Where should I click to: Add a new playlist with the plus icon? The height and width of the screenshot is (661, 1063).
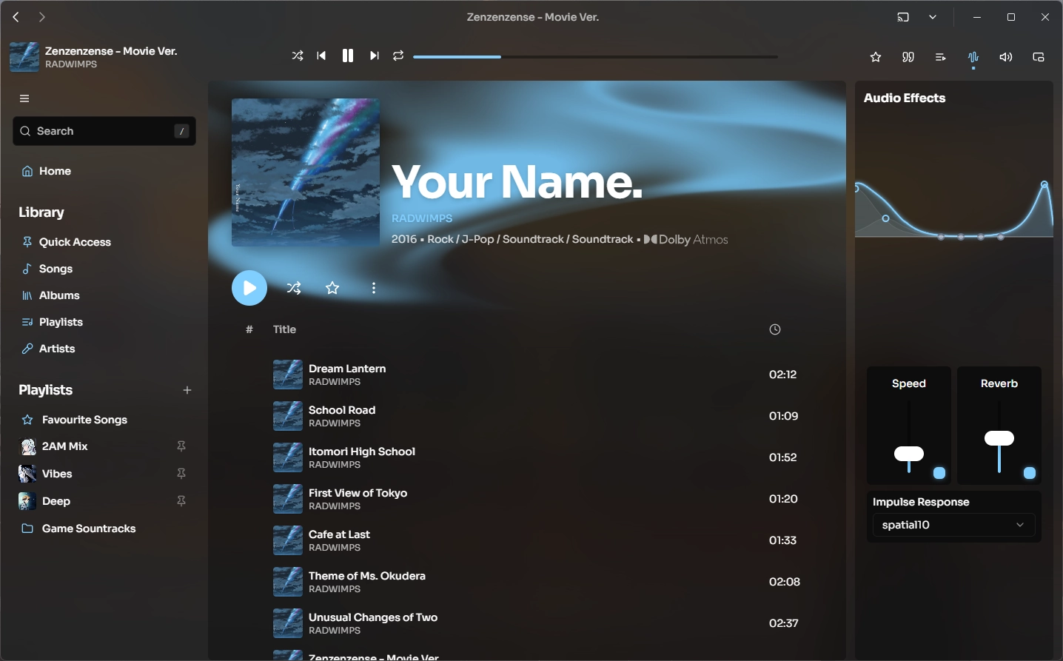tap(187, 390)
